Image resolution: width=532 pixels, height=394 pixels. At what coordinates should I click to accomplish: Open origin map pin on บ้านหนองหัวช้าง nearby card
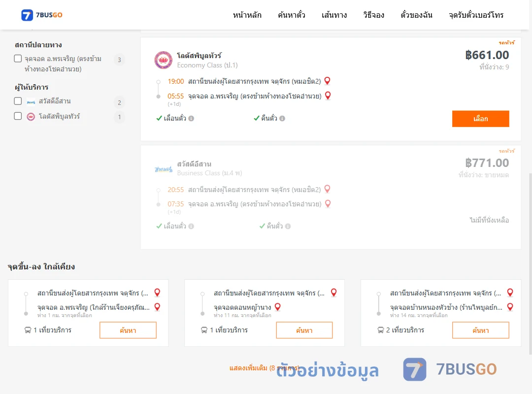510,292
